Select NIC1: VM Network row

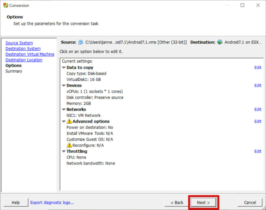tap(83, 115)
